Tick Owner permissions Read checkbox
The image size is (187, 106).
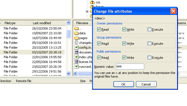click(99, 30)
